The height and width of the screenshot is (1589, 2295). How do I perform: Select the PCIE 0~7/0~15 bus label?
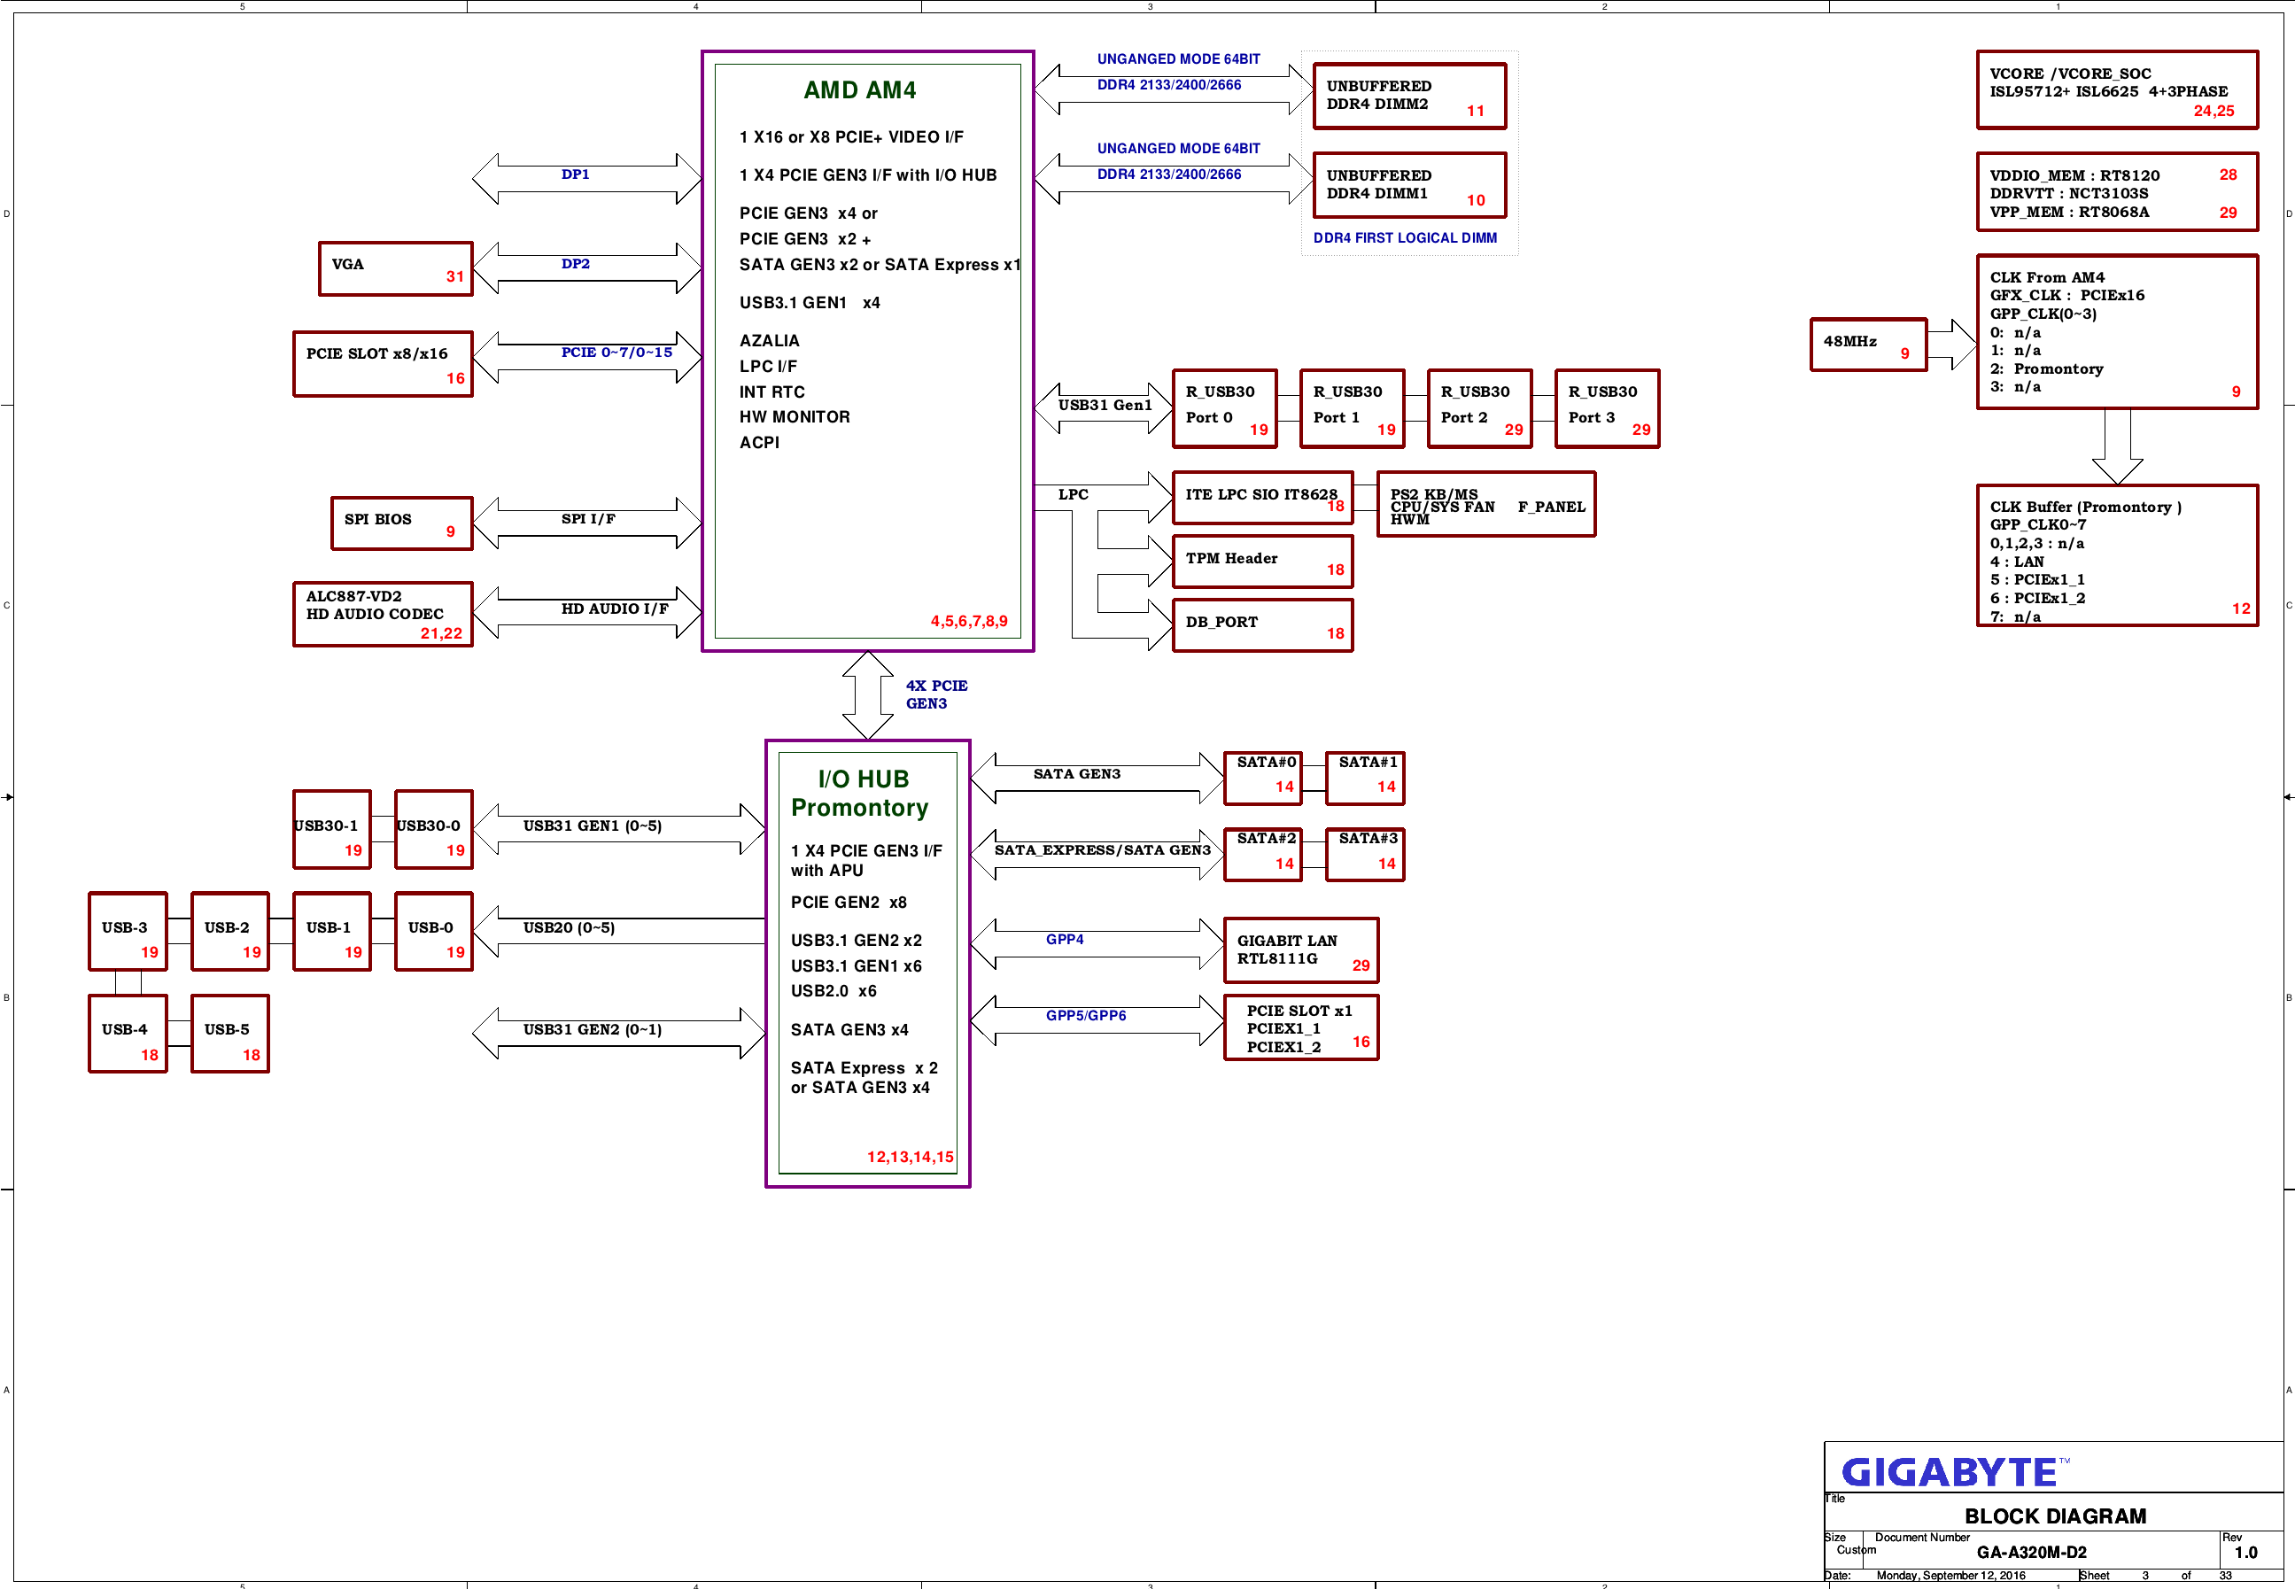pos(616,353)
